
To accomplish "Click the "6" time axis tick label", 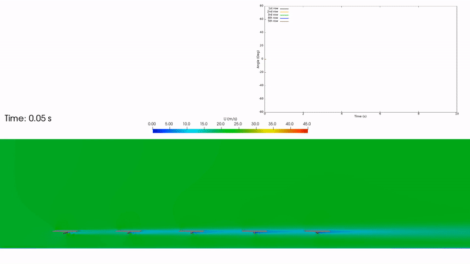I will tap(380, 114).
